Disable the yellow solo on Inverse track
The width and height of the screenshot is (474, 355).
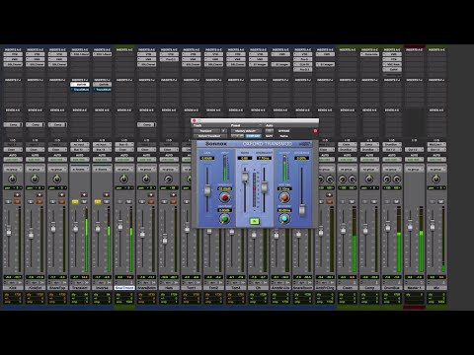[98, 201]
